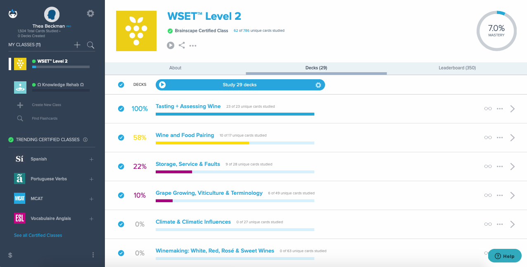Viewport: 527px width, 267px height.
Task: Deselect the Climate & Climatic Influences deck
Action: pos(121,224)
